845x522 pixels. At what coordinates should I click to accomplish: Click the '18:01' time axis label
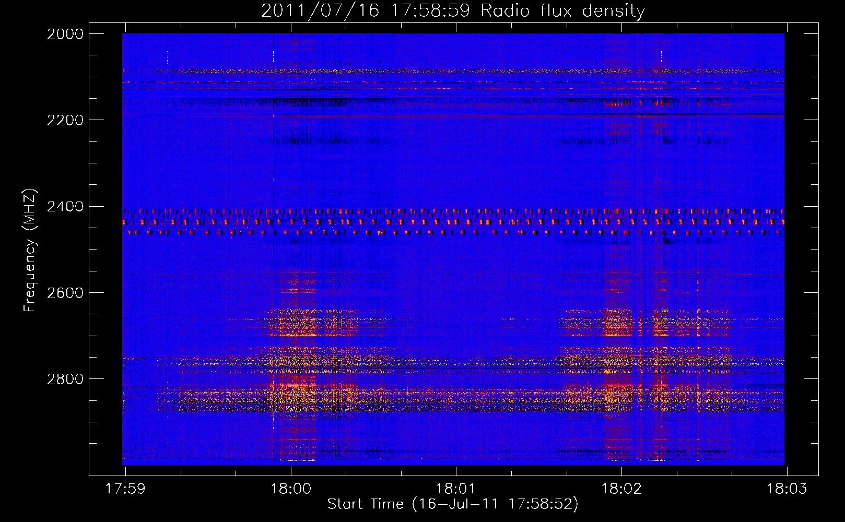click(x=456, y=489)
